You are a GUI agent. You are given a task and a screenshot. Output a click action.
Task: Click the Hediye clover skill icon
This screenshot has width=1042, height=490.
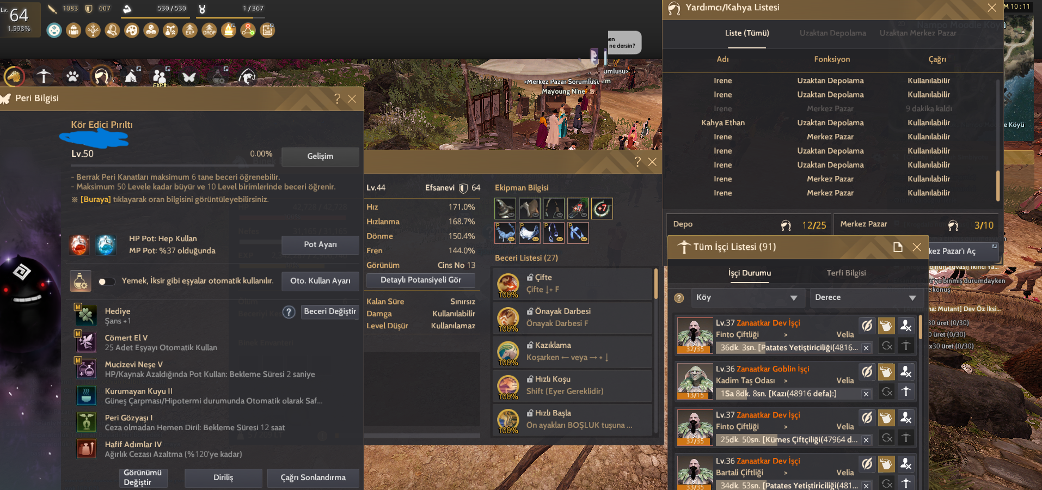click(x=86, y=315)
